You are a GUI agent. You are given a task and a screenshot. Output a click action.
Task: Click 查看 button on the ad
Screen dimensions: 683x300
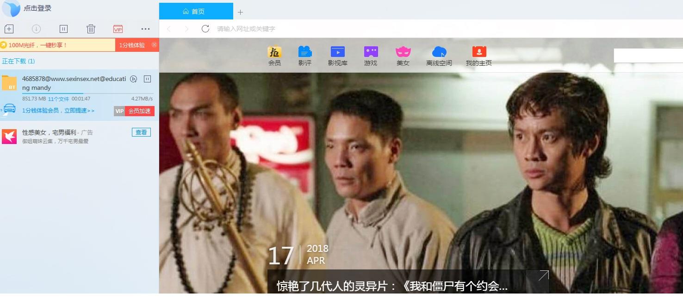(141, 132)
